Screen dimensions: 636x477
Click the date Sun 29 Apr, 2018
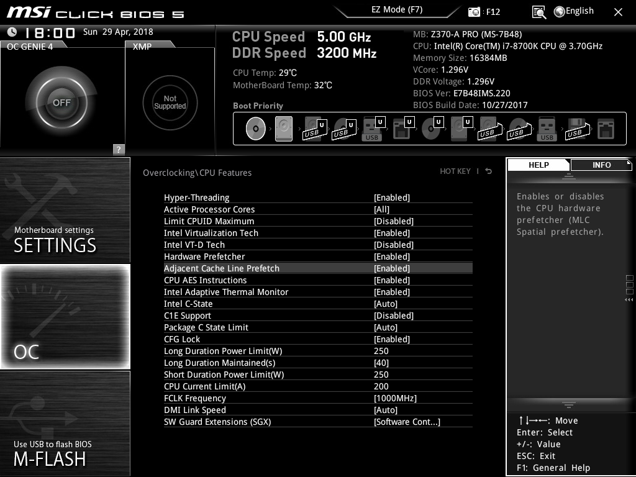[118, 32]
